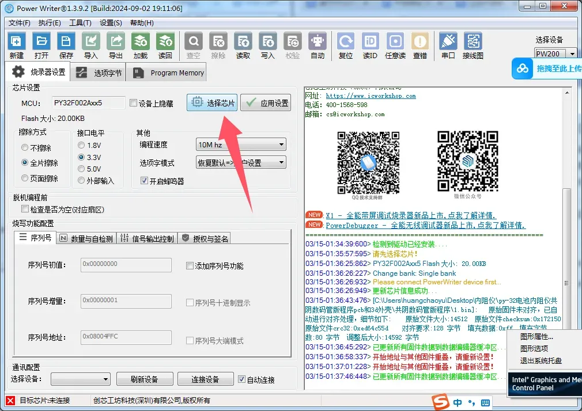The image size is (582, 411).
Task: Switch to the 信号输出控制 tab
Action: click(x=147, y=238)
